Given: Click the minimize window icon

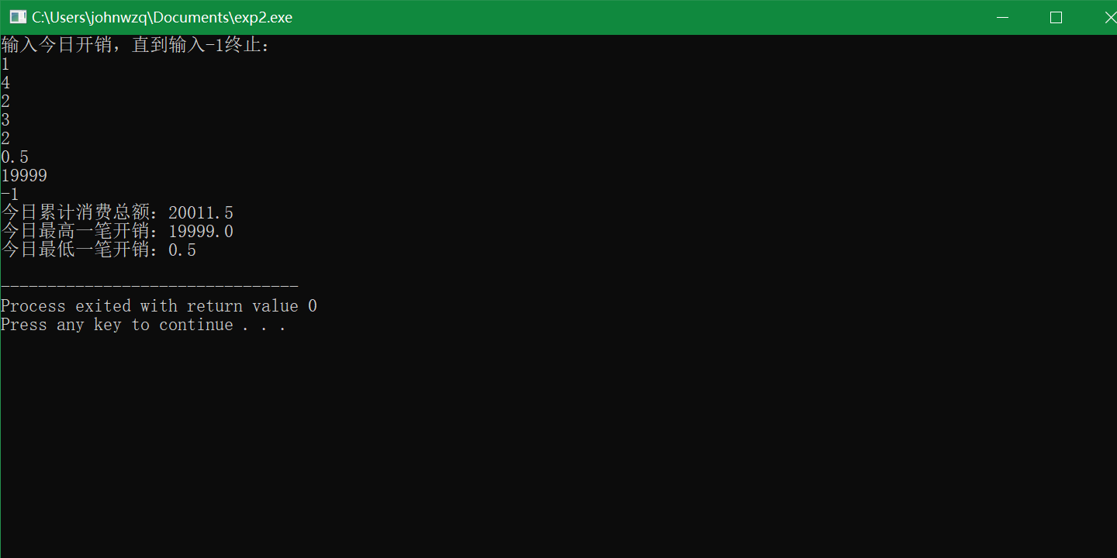Looking at the screenshot, I should [1002, 16].
